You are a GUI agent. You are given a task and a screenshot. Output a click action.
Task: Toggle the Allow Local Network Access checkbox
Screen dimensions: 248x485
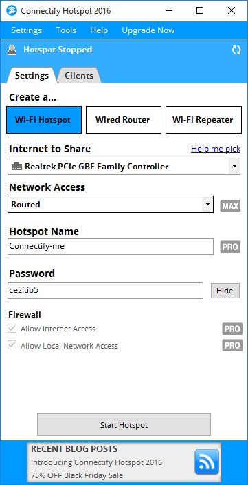pos(12,346)
